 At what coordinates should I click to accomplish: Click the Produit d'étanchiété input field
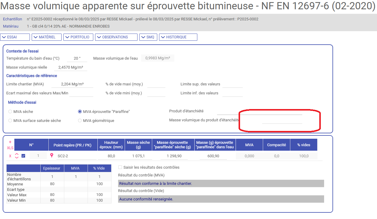[x=260, y=111]
